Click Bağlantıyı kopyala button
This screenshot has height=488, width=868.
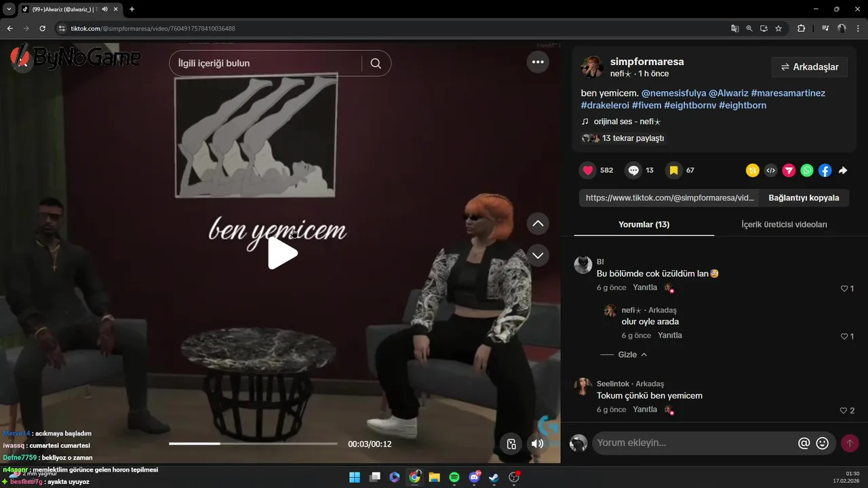point(804,198)
